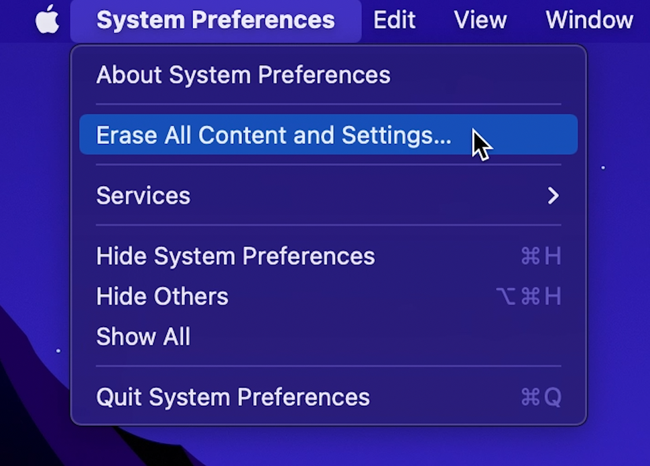Click the Services submenu chevron arrow
Image resolution: width=650 pixels, height=466 pixels.
(x=553, y=196)
